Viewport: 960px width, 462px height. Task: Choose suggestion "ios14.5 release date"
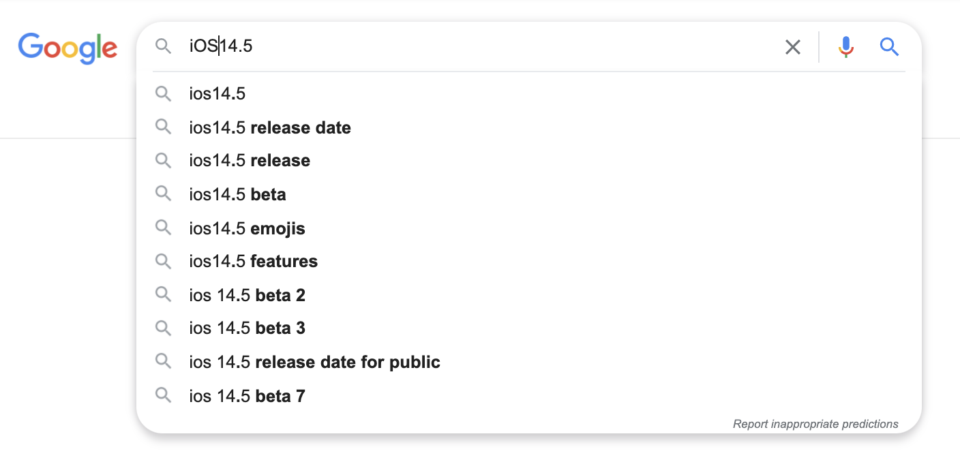coord(270,127)
